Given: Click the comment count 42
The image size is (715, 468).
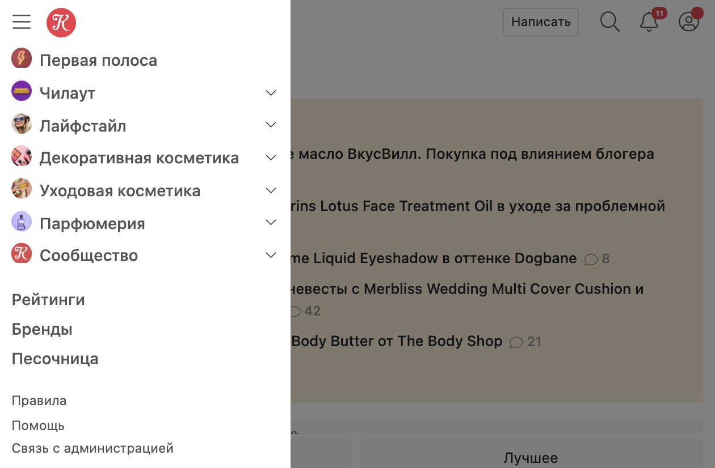Looking at the screenshot, I should coord(313,311).
